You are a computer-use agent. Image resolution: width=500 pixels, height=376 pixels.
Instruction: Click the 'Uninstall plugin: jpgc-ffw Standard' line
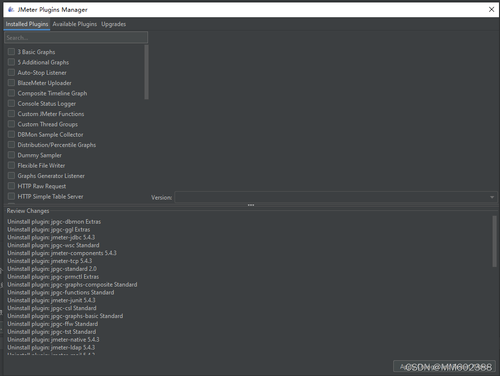(53, 324)
